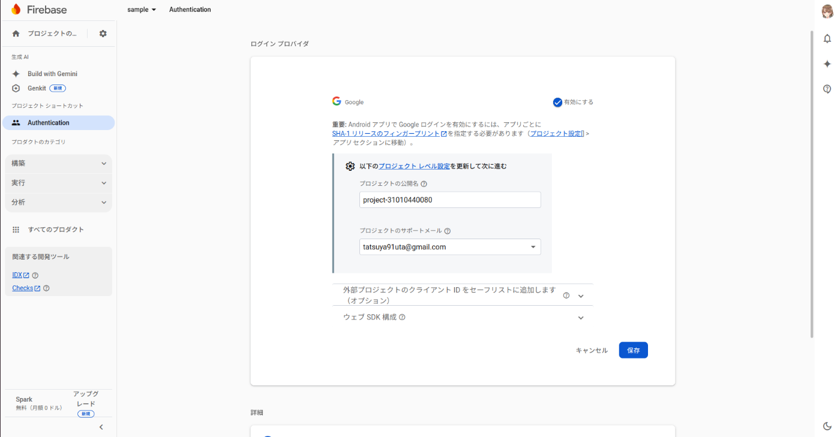Screen dimensions: 840x437
Task: Click help icon next to Checks
Action: (x=46, y=288)
